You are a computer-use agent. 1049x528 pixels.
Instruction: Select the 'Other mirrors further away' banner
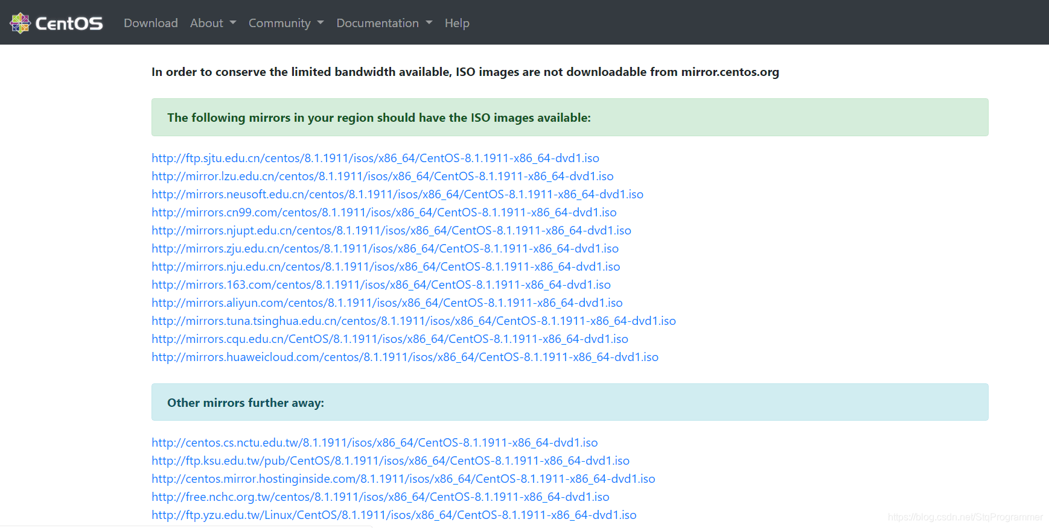coord(570,402)
